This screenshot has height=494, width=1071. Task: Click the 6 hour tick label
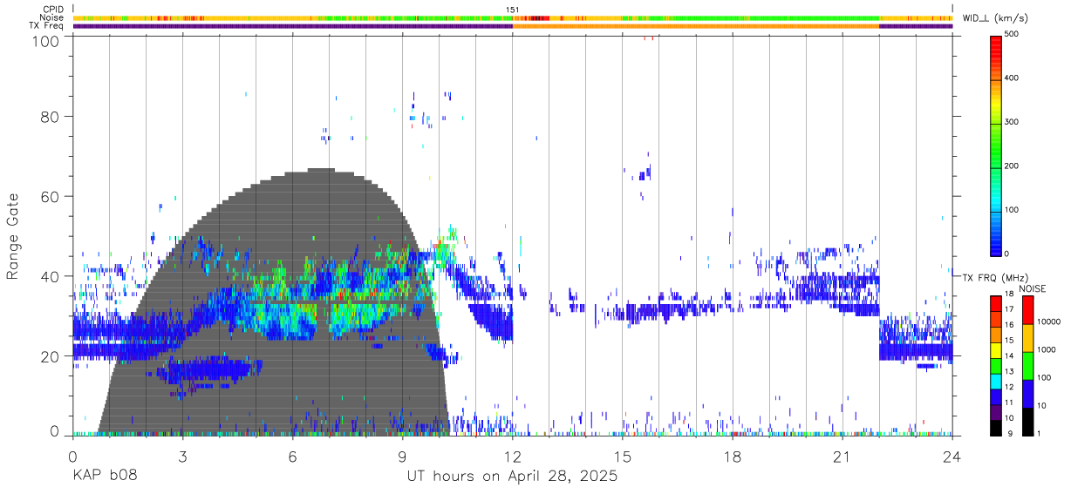293,457
